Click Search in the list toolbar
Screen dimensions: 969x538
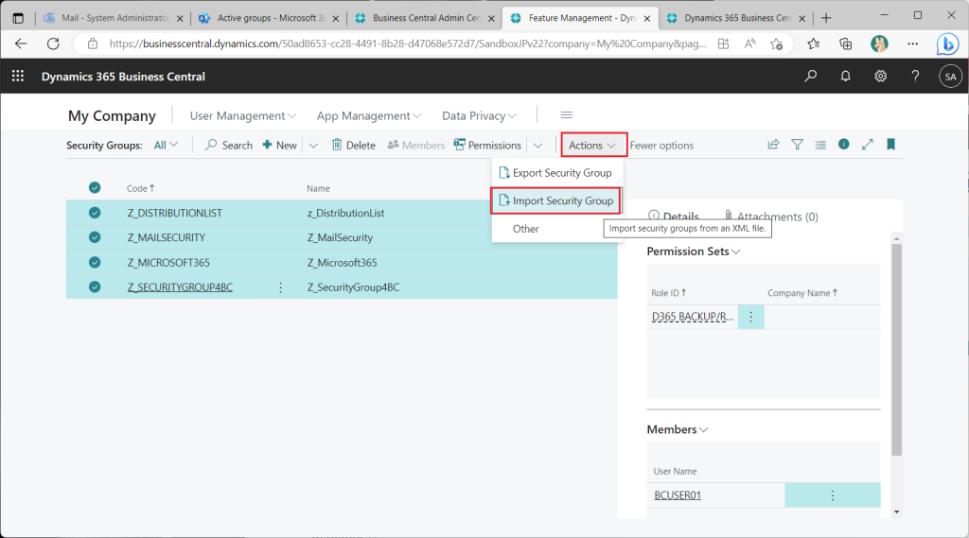tap(229, 146)
